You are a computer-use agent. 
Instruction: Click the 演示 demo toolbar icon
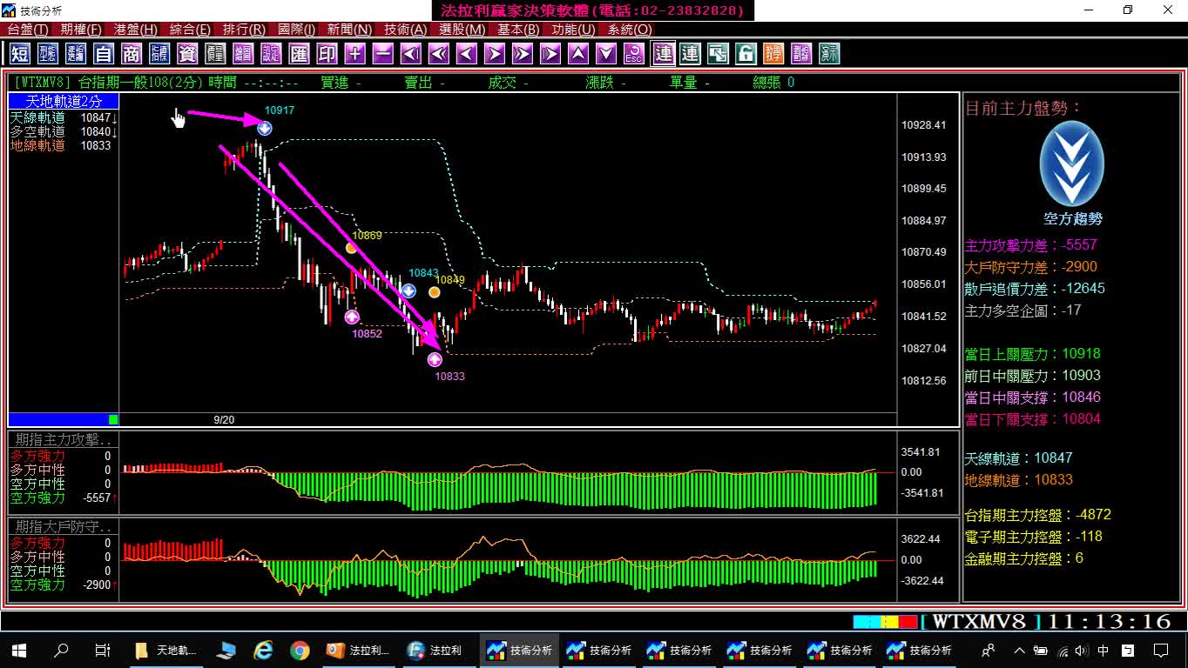tap(829, 54)
